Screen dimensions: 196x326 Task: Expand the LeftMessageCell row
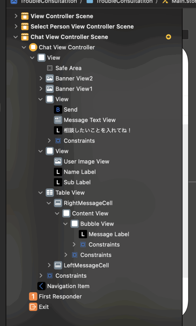coord(49,265)
